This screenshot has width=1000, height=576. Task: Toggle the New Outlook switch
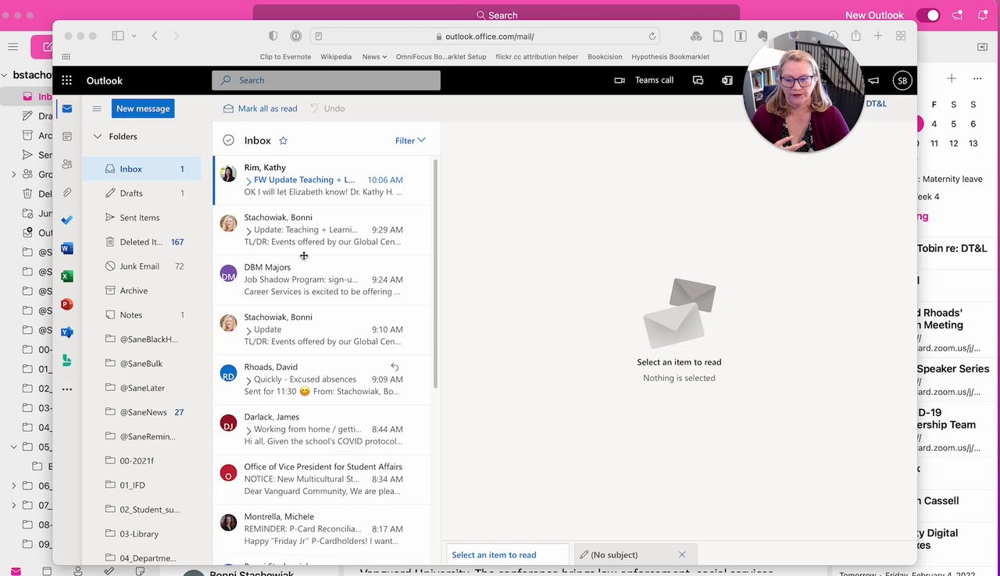[928, 15]
